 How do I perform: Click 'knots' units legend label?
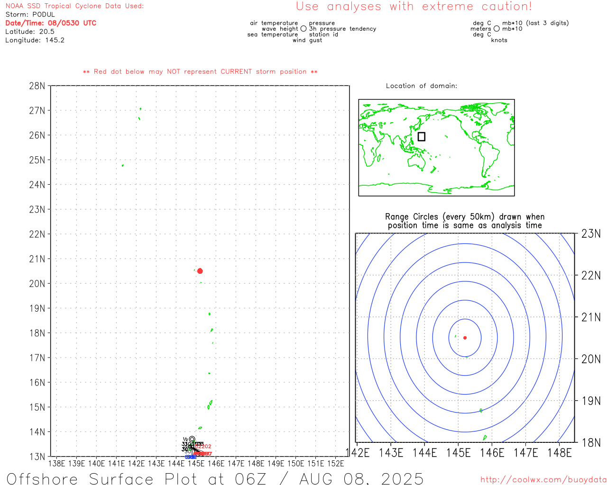click(499, 40)
